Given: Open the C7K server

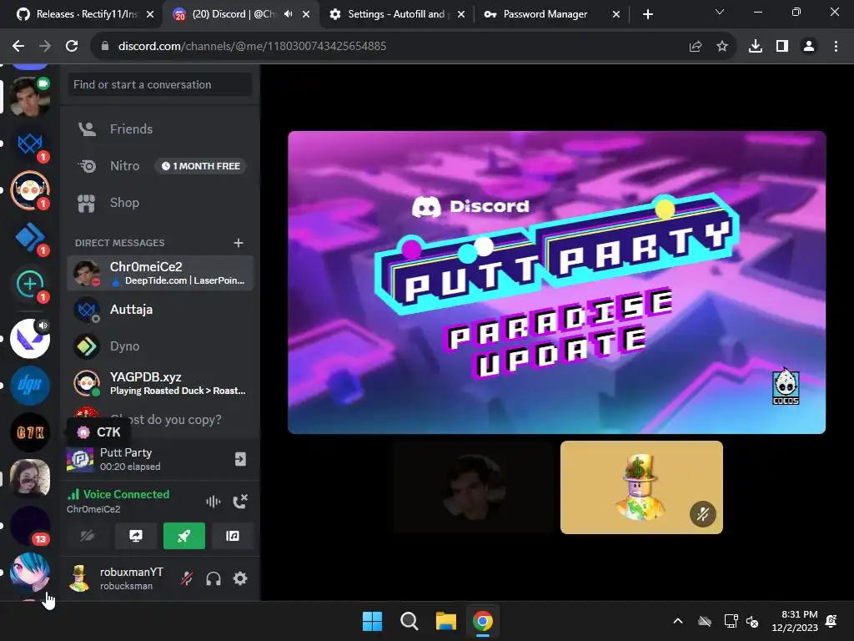Looking at the screenshot, I should coord(30,432).
